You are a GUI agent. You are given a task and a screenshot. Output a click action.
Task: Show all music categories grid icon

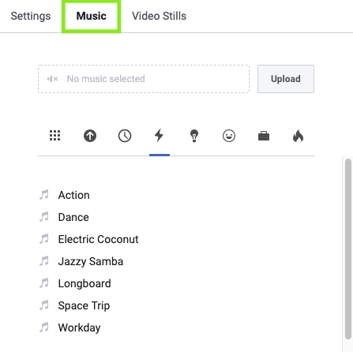point(54,136)
